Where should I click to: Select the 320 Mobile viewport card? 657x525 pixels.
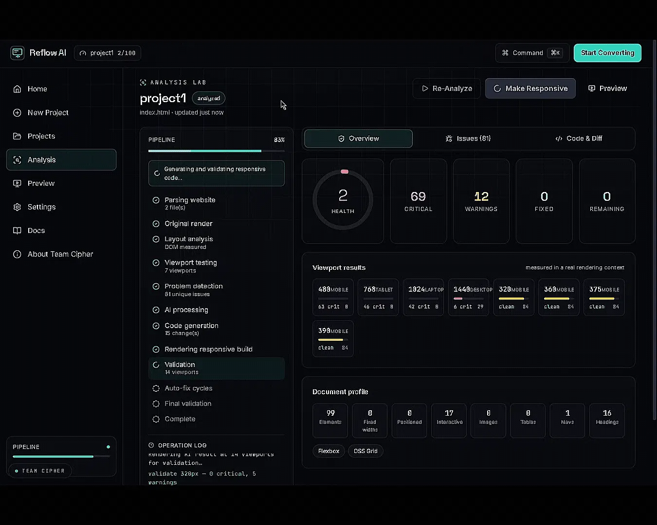point(514,297)
